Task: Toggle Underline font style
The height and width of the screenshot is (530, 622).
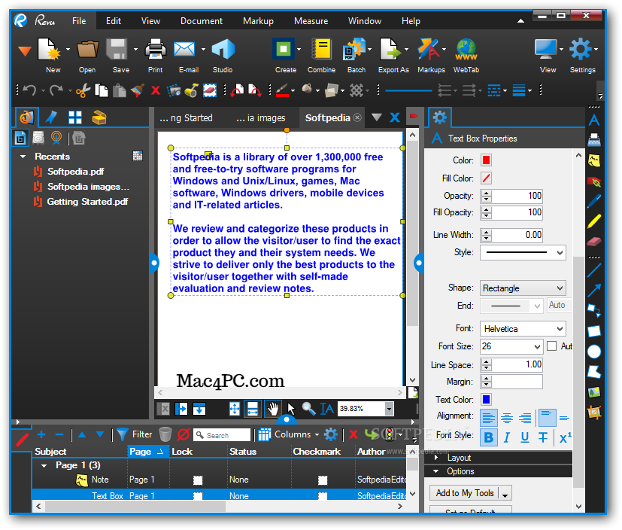Action: tap(525, 437)
